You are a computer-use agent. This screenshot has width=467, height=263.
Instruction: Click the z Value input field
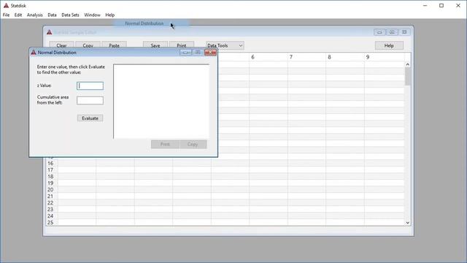tap(90, 86)
